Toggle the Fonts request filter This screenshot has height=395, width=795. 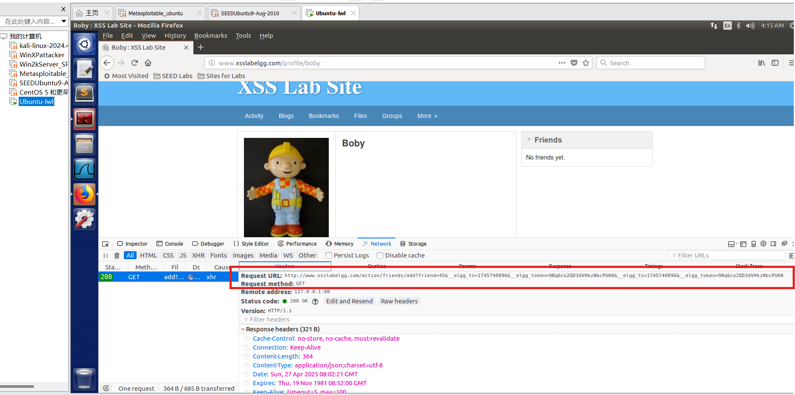(x=218, y=255)
